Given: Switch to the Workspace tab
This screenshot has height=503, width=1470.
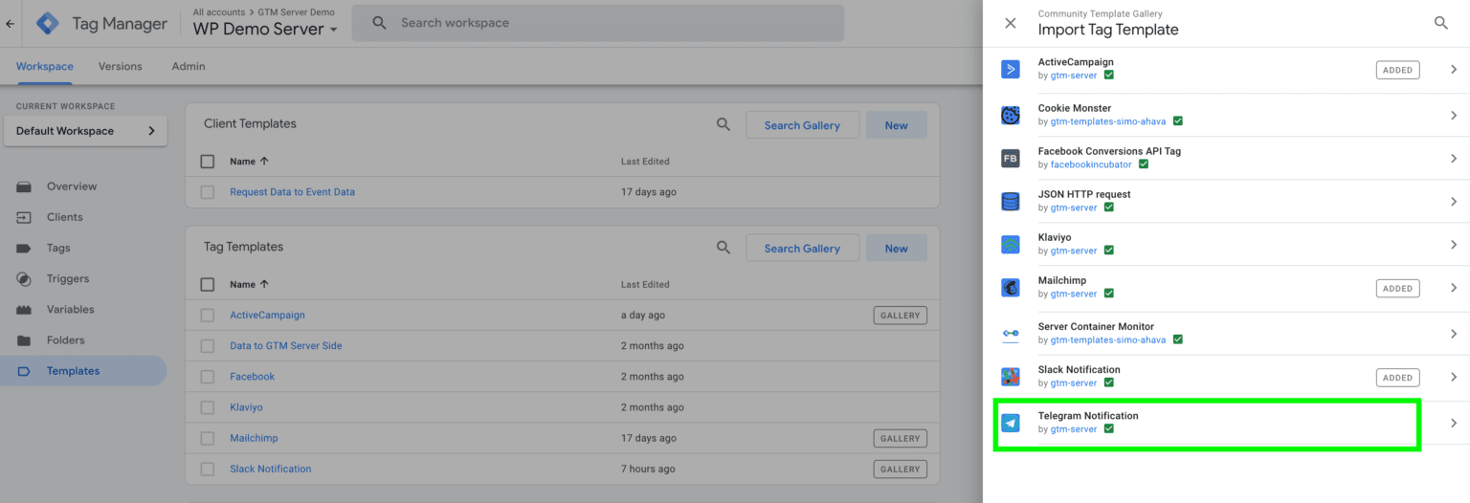Looking at the screenshot, I should [44, 66].
